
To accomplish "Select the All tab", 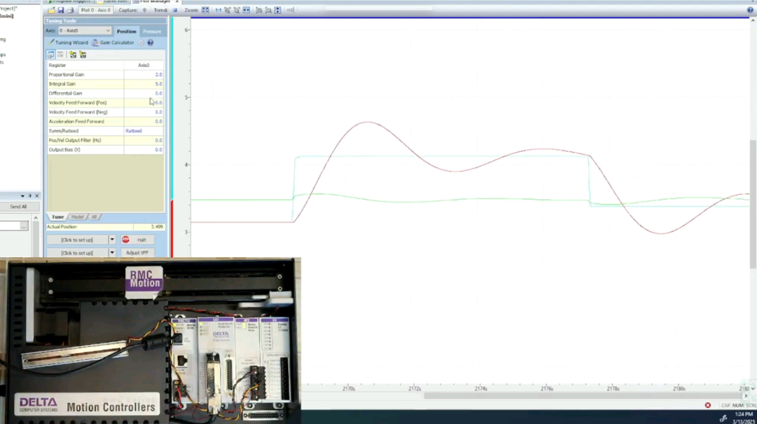I will (94, 217).
